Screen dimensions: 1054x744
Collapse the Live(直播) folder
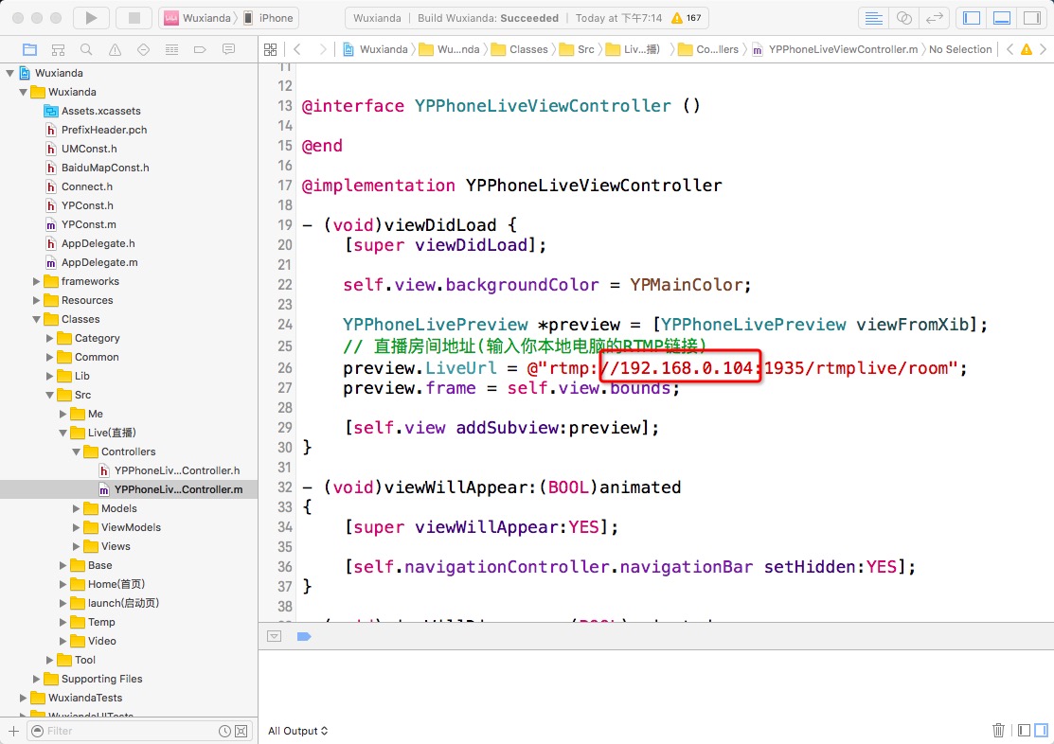pos(63,433)
